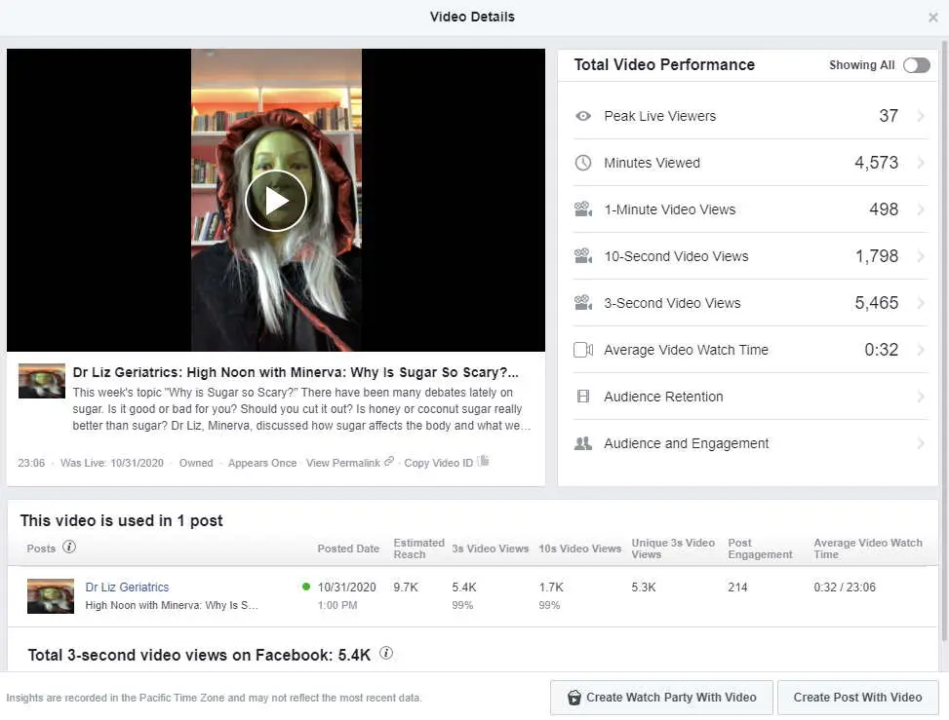
Task: Click the Was Live: 10/31/2020 text
Action: [x=112, y=463]
